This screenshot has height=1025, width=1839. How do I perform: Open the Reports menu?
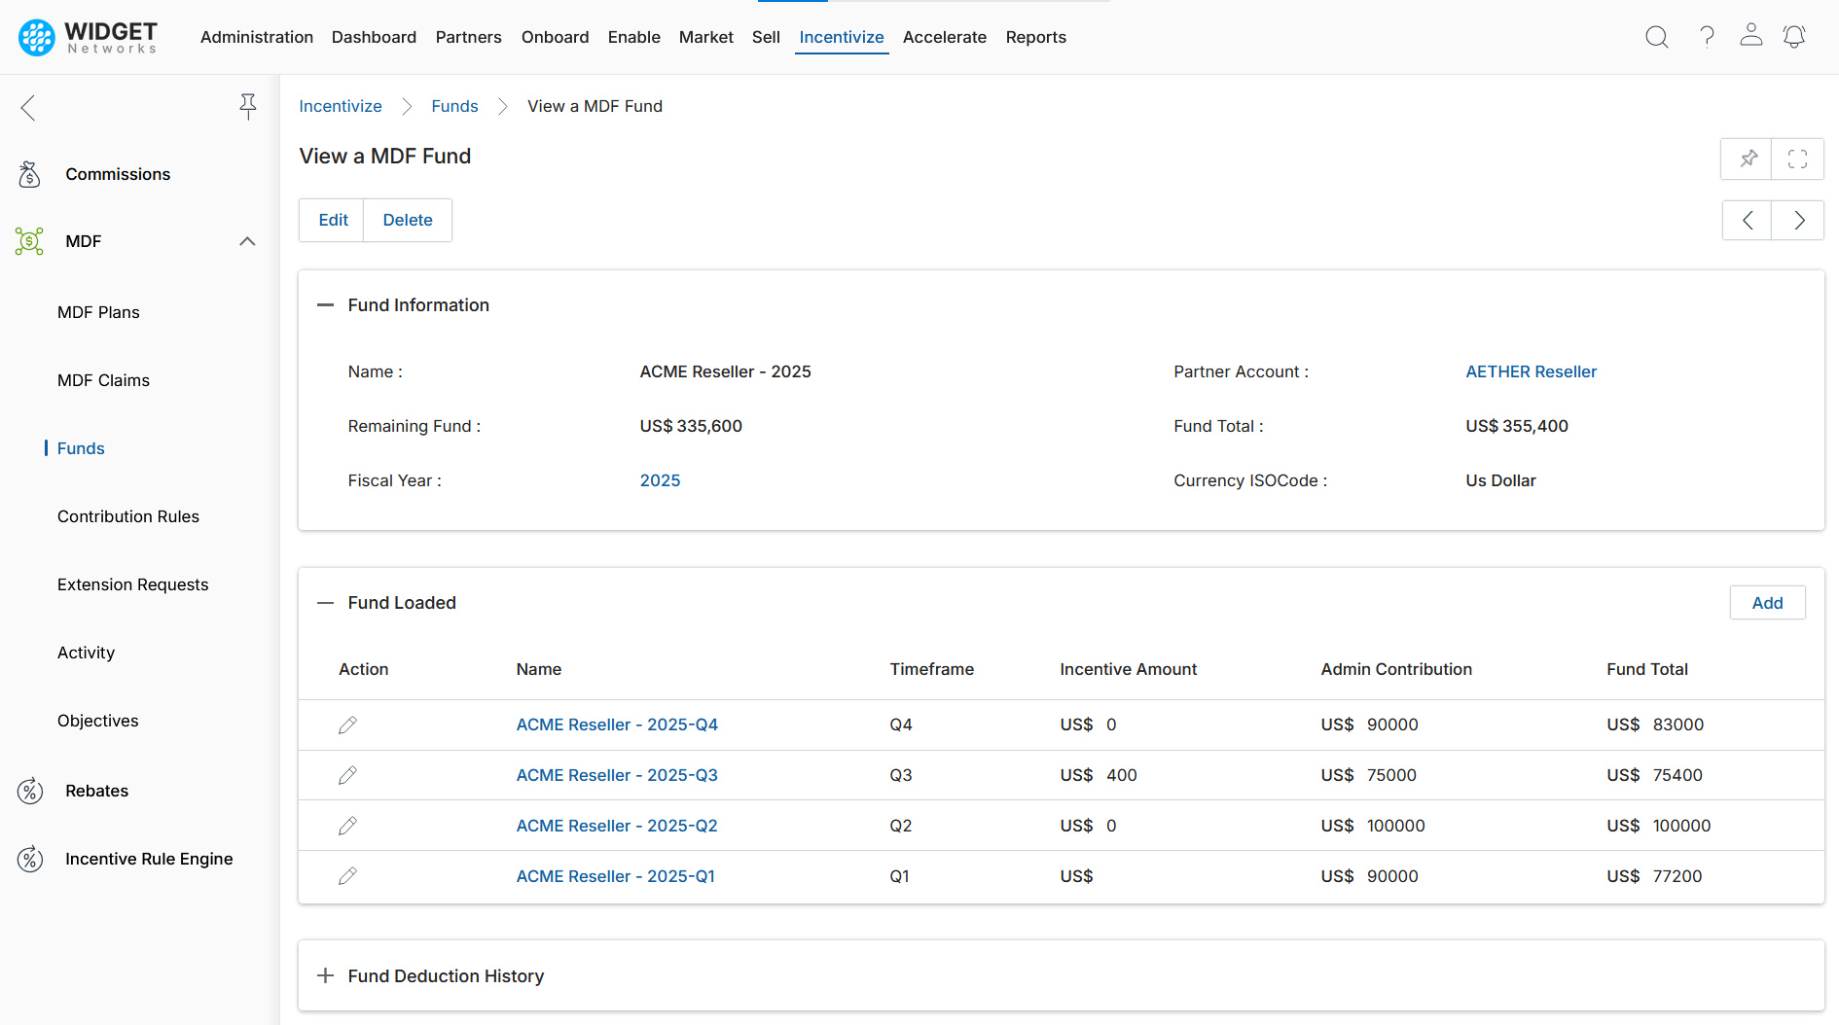tap(1035, 37)
